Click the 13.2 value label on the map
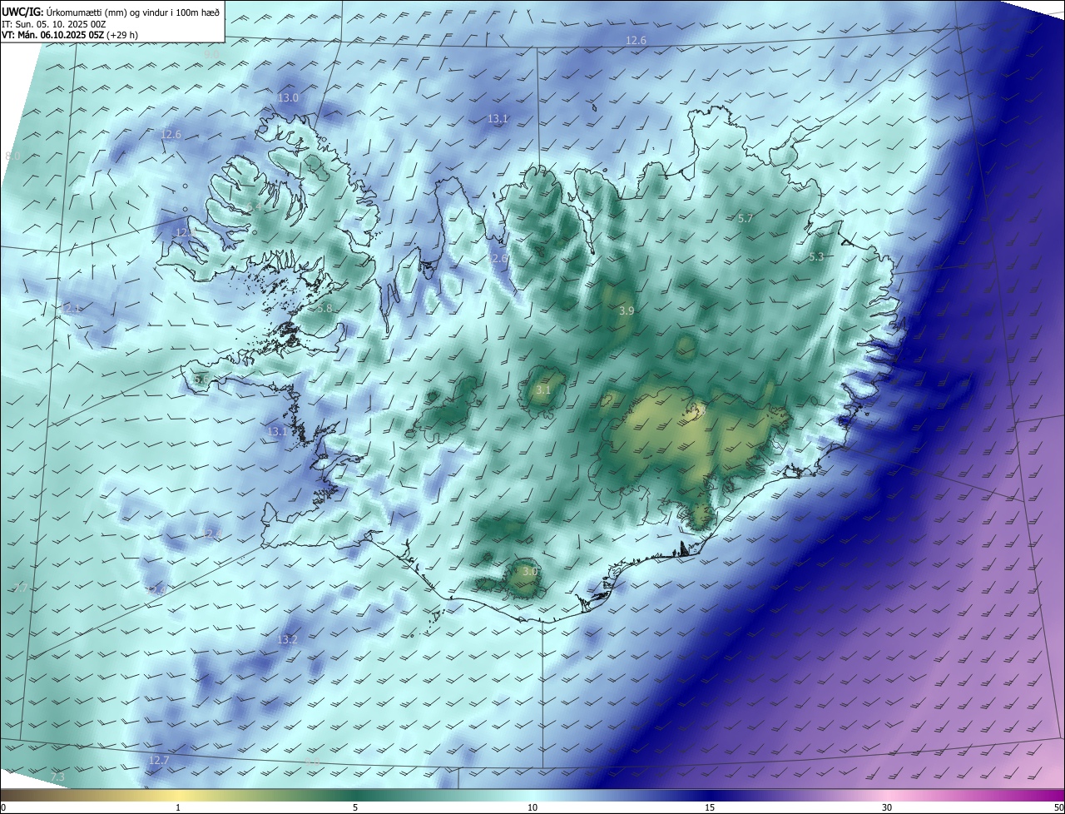Image resolution: width=1065 pixels, height=814 pixels. point(287,639)
